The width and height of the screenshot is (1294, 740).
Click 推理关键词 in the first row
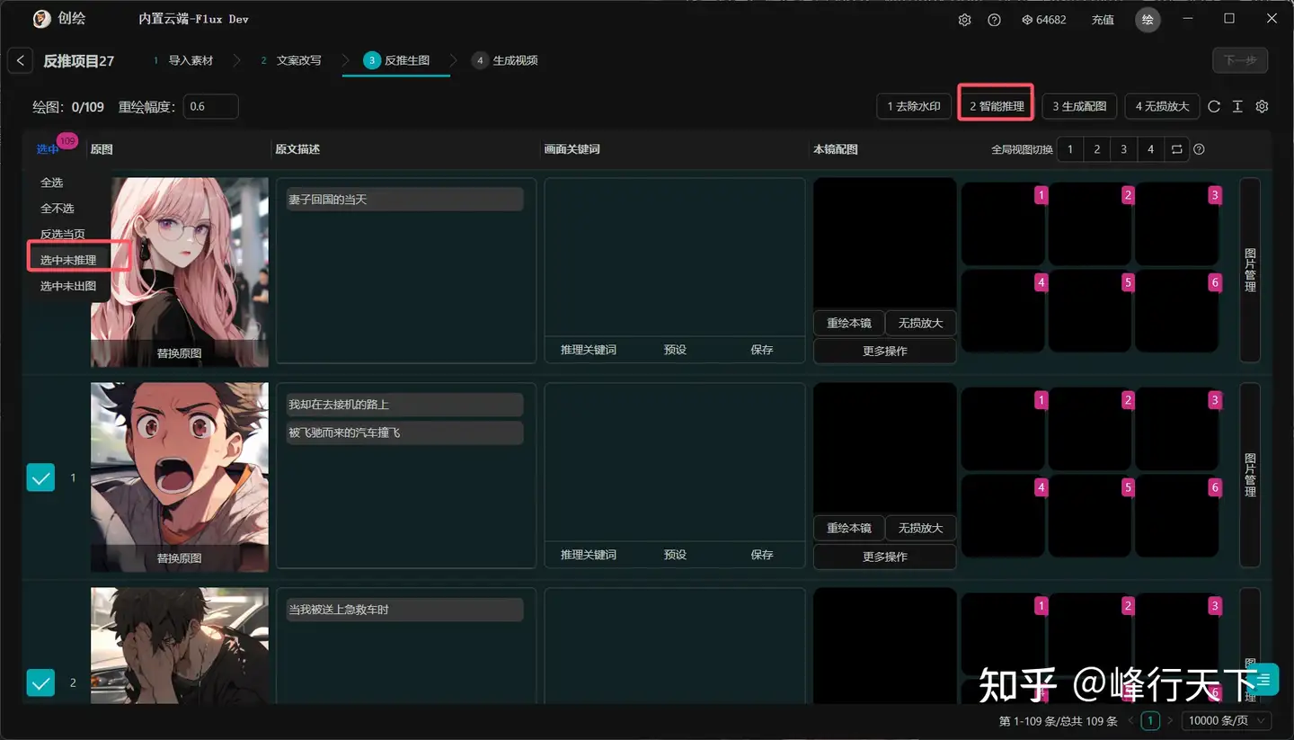589,350
